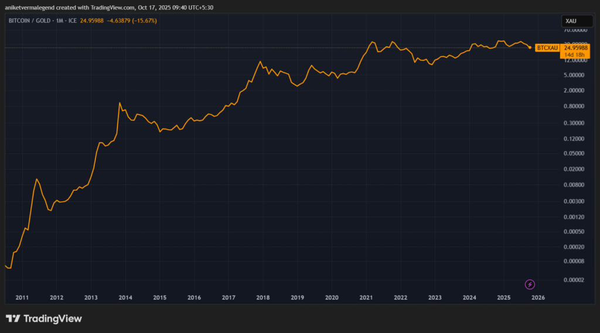Click the 2018 label on time axis

[x=262, y=298]
